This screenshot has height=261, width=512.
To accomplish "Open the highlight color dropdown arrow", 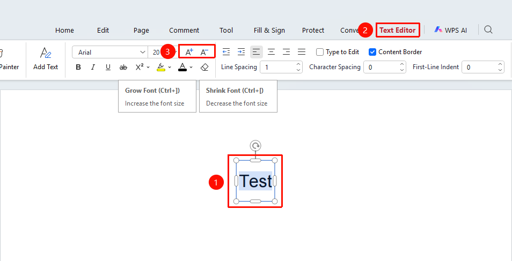I will coord(170,67).
